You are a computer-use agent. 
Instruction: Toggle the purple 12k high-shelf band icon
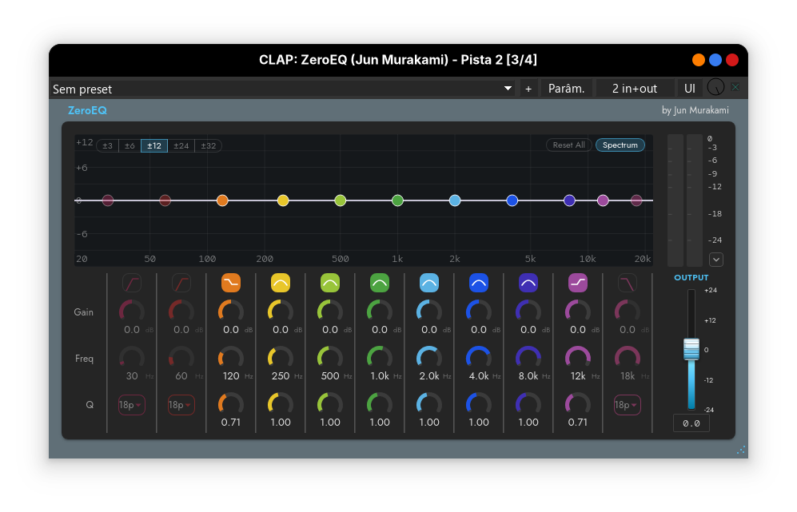click(578, 283)
